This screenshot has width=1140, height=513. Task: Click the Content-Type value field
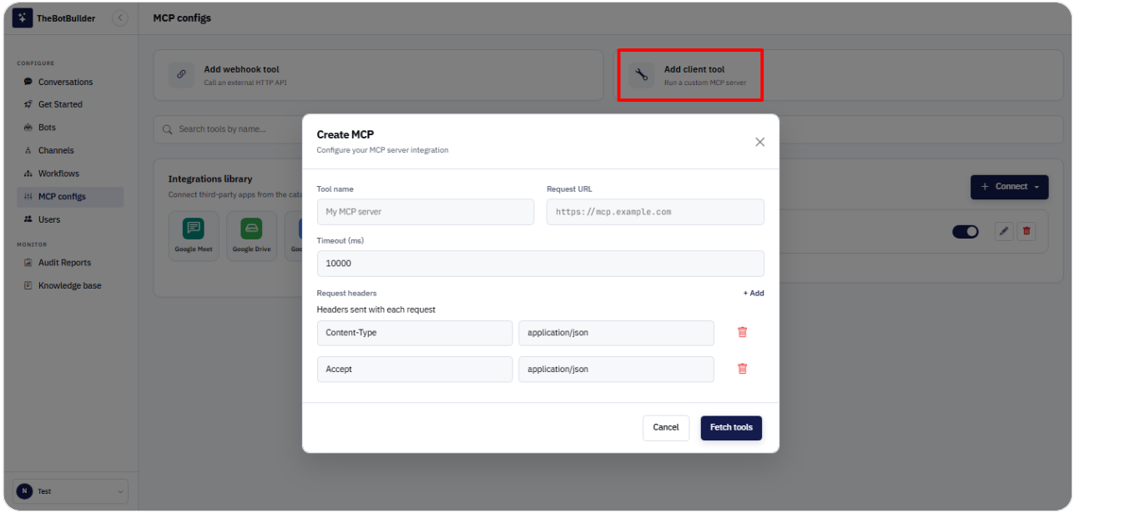tap(616, 333)
